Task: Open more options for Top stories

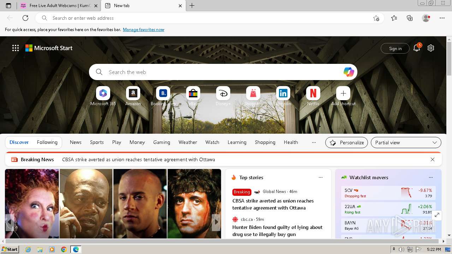Action: coord(321,177)
